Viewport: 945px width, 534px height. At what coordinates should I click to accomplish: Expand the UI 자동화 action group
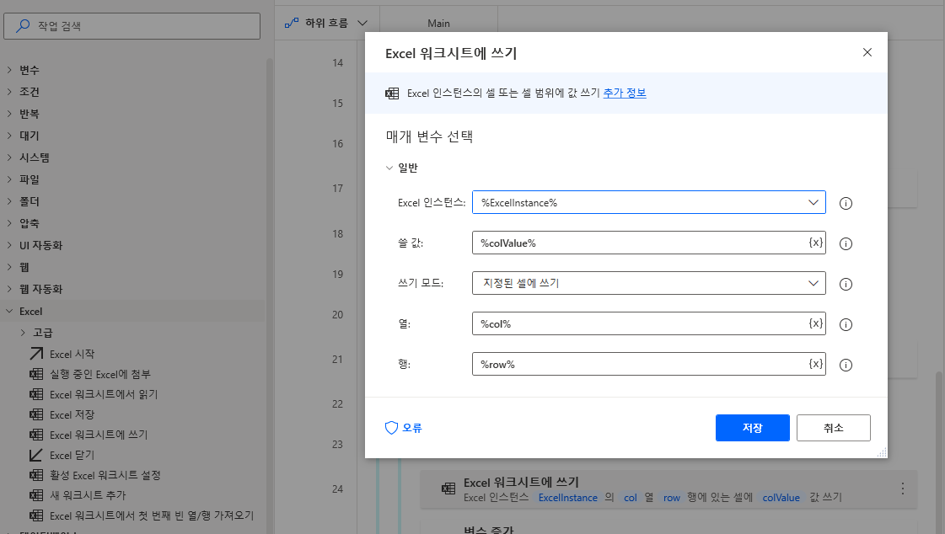(x=9, y=245)
